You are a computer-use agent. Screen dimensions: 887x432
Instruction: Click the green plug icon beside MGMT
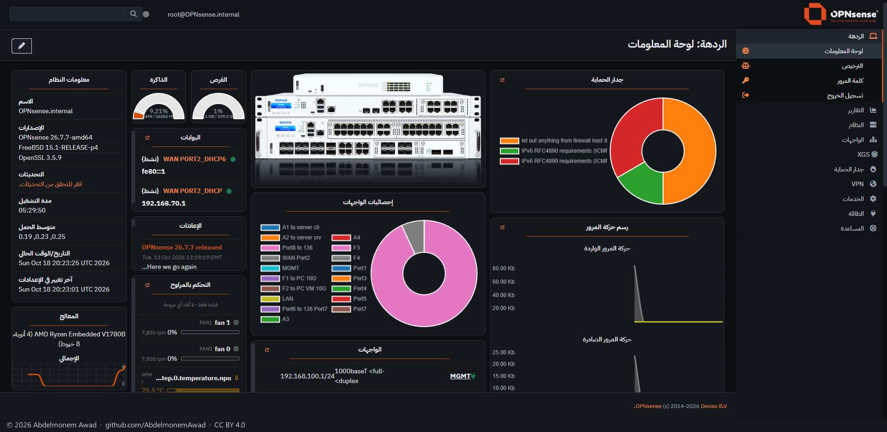click(x=473, y=376)
